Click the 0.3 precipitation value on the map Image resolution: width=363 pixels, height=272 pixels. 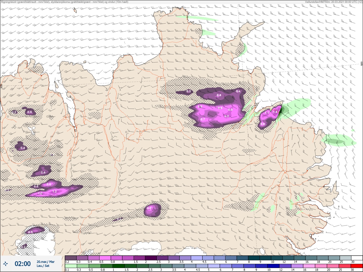pyautogui.click(x=189, y=91)
